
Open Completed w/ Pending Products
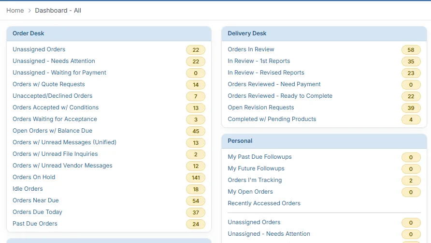click(272, 119)
